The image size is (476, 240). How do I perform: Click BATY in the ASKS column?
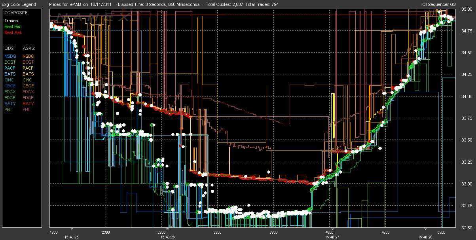(x=28, y=104)
